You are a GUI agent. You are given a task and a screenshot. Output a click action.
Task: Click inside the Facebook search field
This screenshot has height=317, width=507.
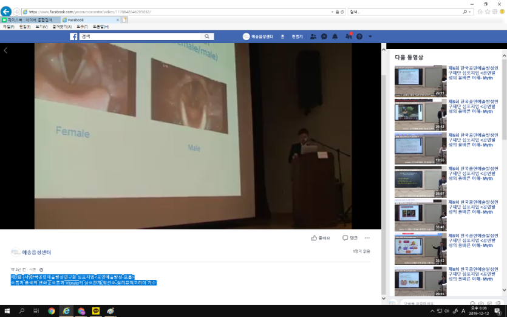(x=140, y=36)
